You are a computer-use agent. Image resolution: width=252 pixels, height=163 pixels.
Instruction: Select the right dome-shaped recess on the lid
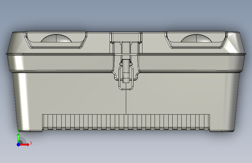tap(196, 38)
